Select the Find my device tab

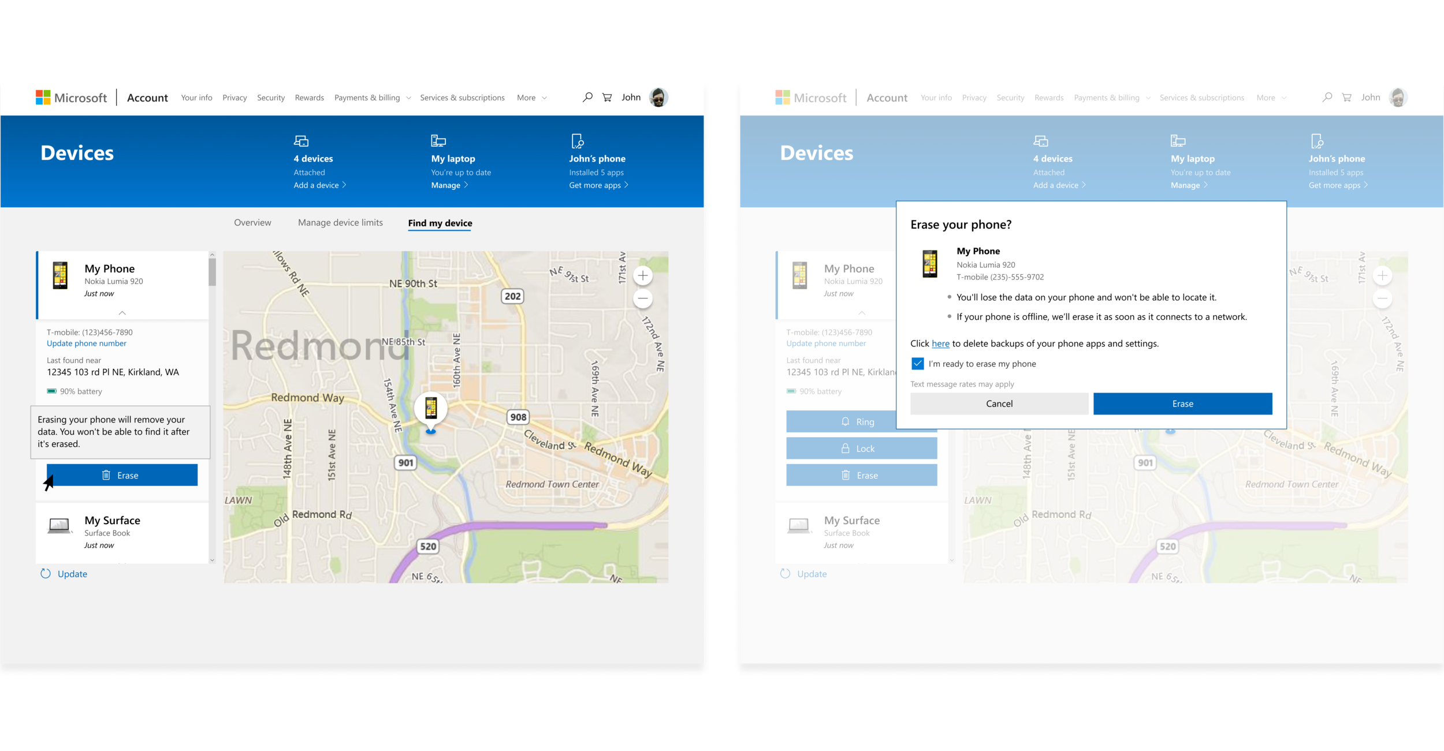click(440, 223)
